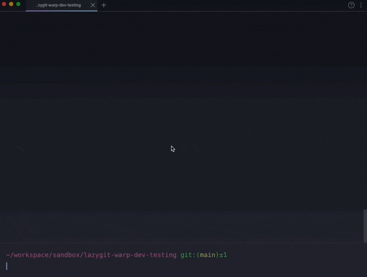Open a new tab with the plus icon
The height and width of the screenshot is (277, 367).
[104, 5]
